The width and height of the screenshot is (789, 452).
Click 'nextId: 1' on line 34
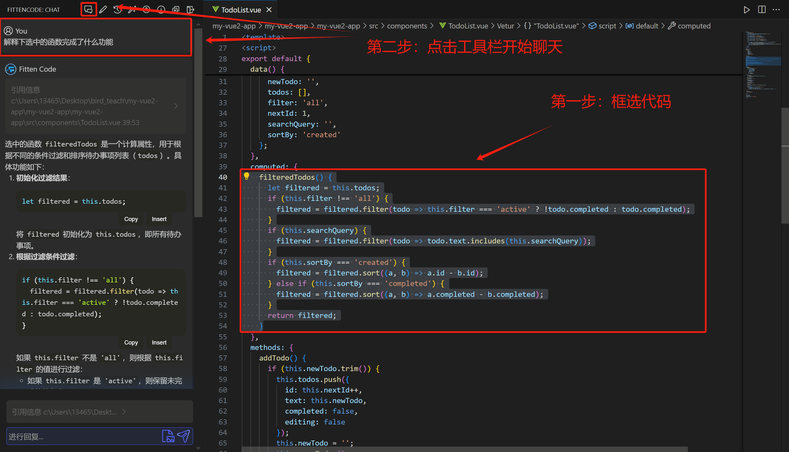click(287, 113)
